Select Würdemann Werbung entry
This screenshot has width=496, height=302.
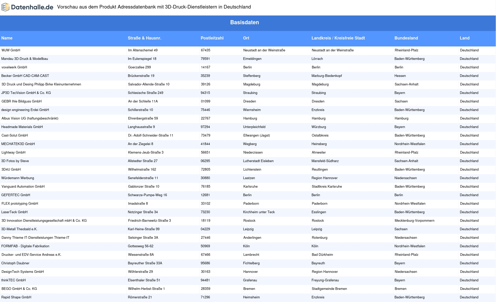(18, 178)
